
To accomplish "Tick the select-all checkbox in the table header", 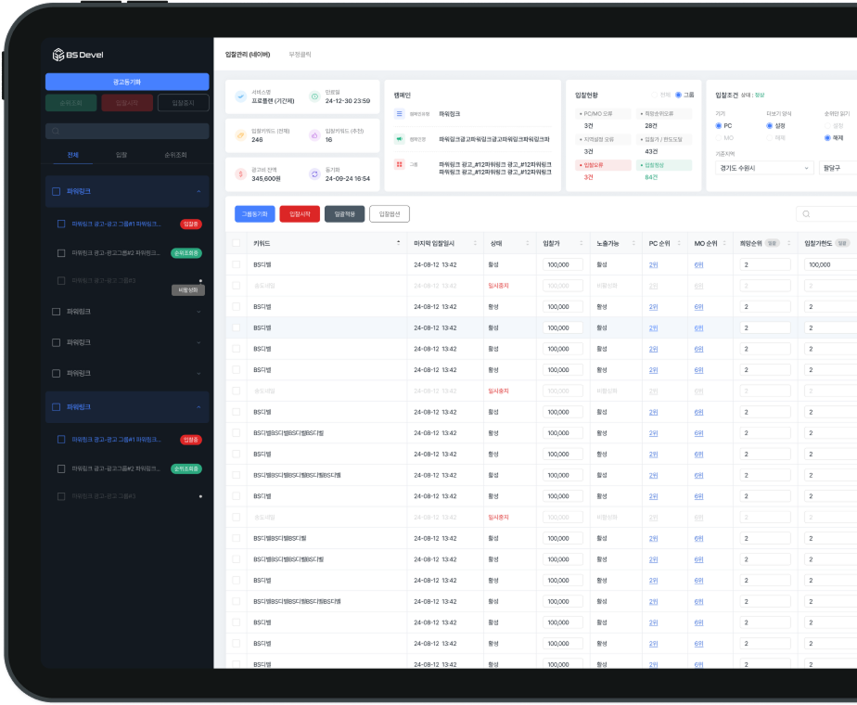I will point(236,243).
